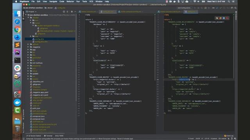Click collapse-all icon in Project panel header
Viewport: 250px width, 140px height.
[x=68, y=12]
